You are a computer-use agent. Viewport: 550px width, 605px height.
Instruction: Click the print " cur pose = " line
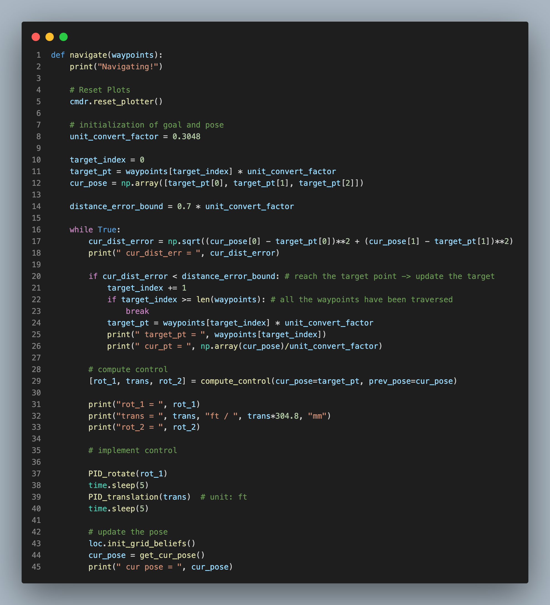point(161,567)
